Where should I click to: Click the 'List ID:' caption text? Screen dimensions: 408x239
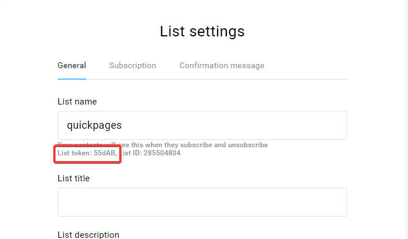coord(131,153)
